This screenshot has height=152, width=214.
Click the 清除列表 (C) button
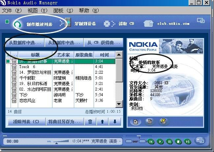pos(26,122)
